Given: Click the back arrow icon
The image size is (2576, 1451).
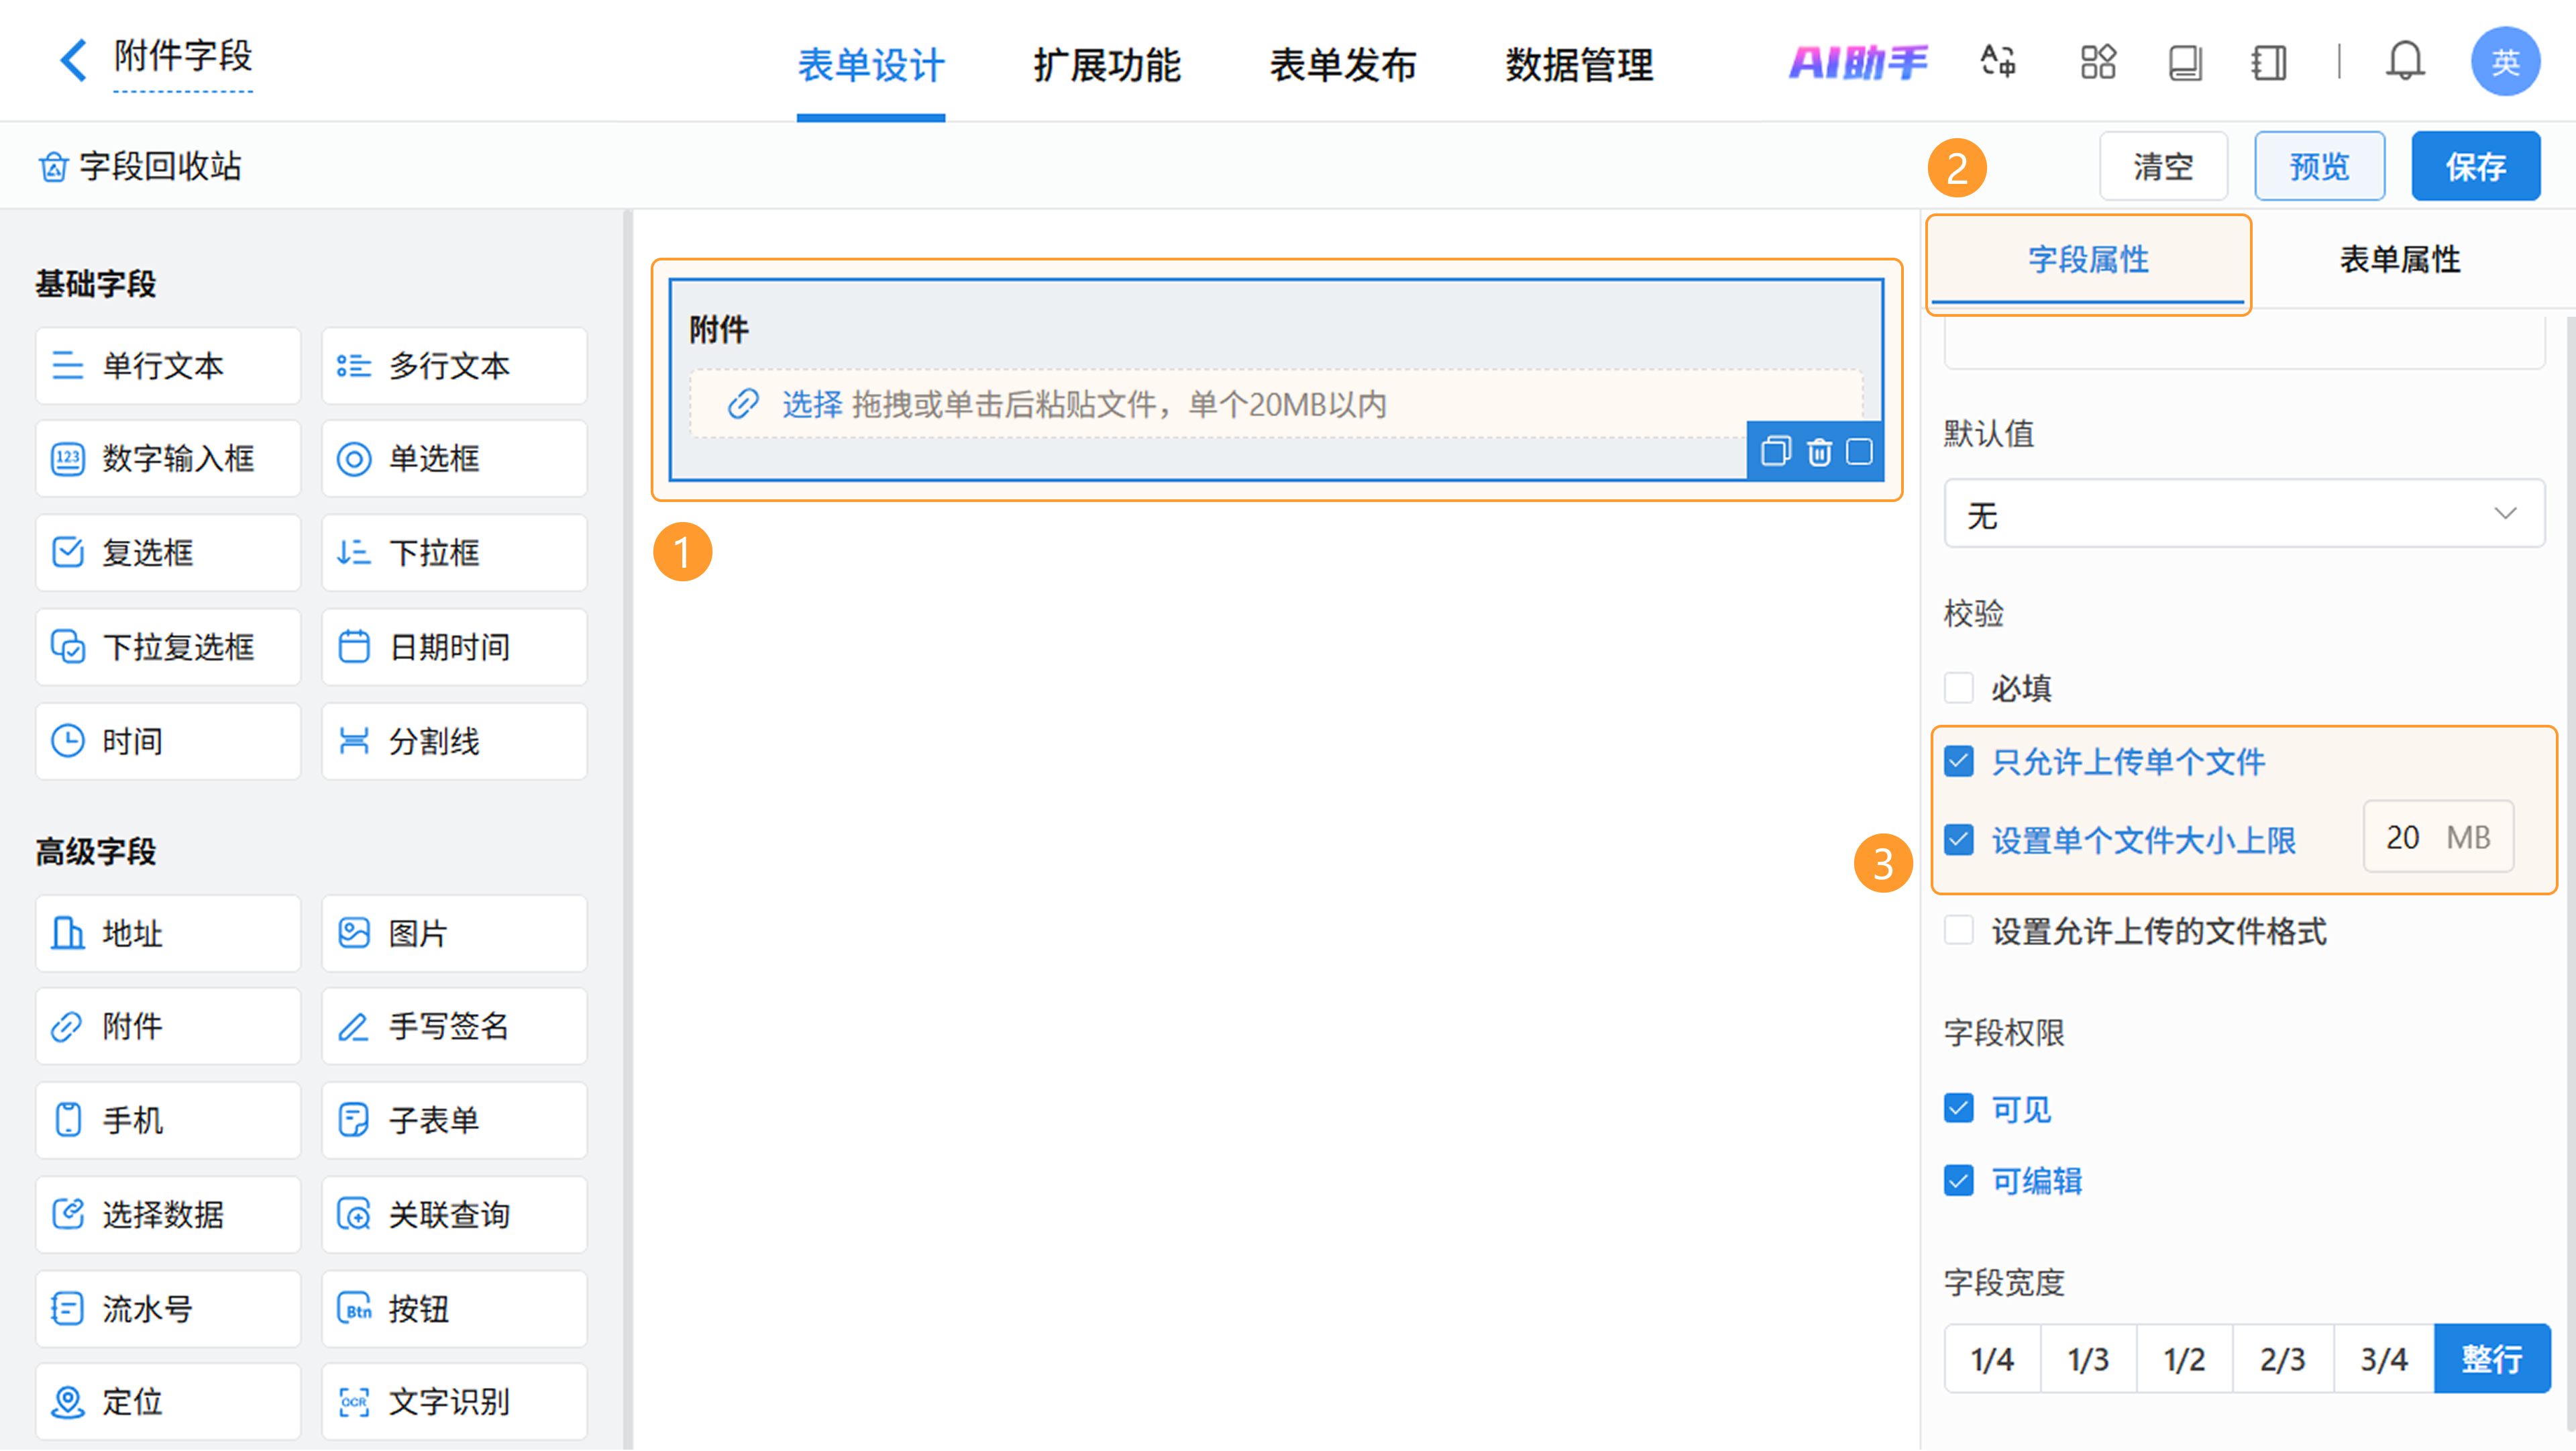Looking at the screenshot, I should (x=72, y=60).
